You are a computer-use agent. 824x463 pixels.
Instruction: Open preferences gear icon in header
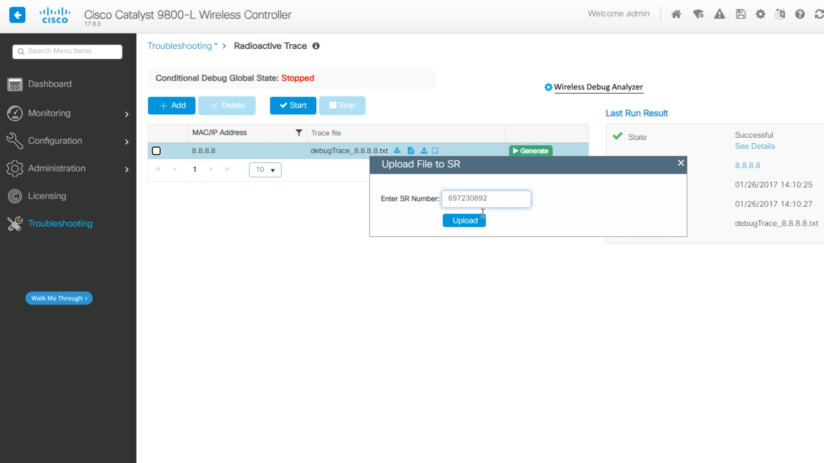(x=760, y=14)
